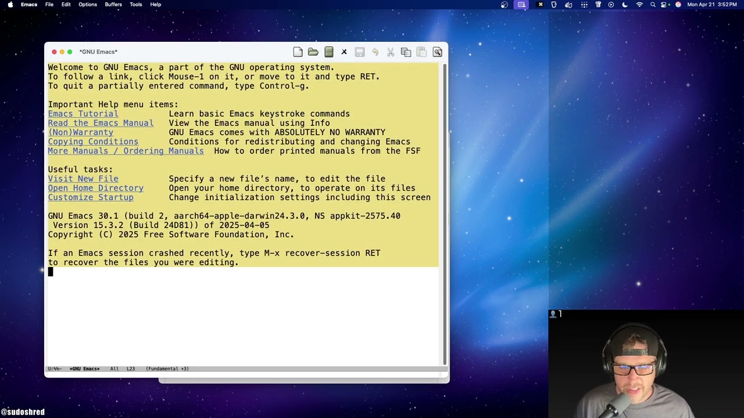Click the Save floppy disk icon
Screen dimensions: 744x418
pyautogui.click(x=360, y=52)
